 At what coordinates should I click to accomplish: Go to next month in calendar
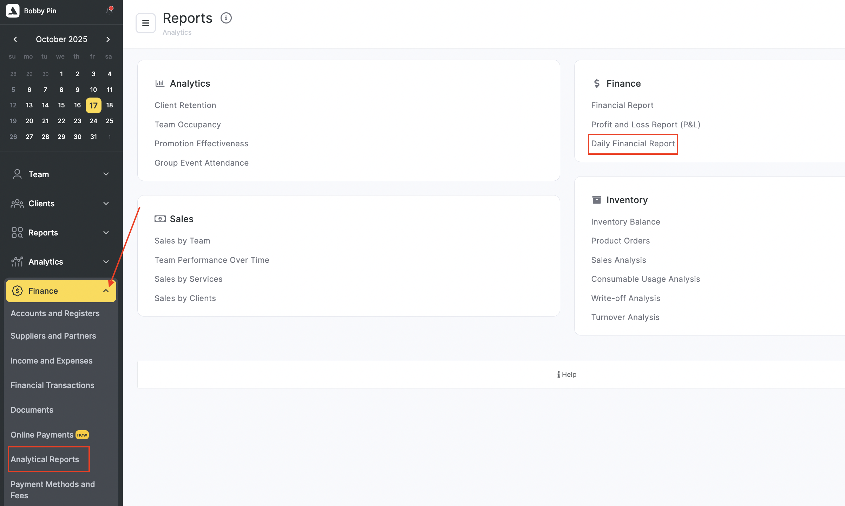pyautogui.click(x=108, y=39)
